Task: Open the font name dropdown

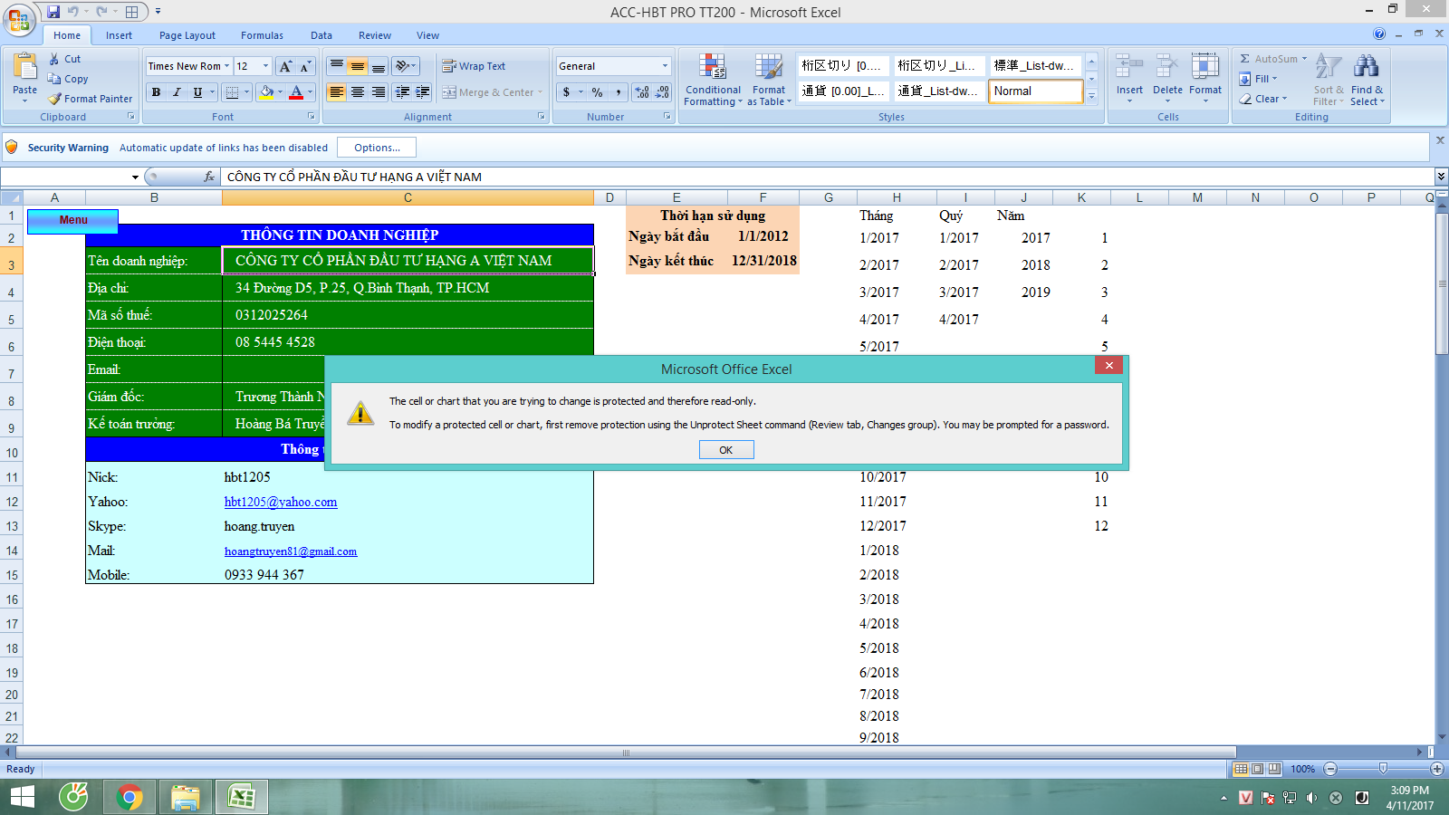Action: [226, 66]
